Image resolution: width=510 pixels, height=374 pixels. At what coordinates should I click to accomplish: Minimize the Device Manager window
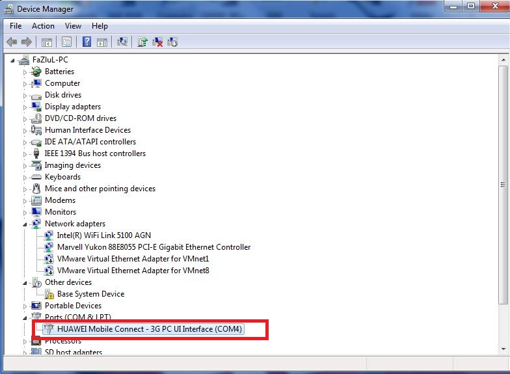point(454,7)
